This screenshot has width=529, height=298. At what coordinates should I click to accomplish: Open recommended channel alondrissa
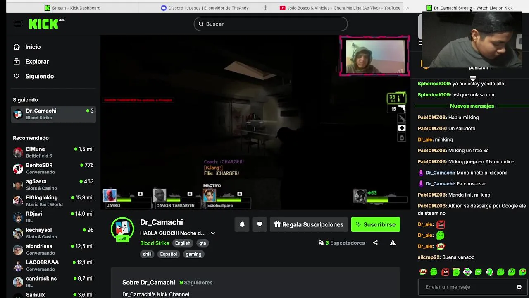(54, 249)
